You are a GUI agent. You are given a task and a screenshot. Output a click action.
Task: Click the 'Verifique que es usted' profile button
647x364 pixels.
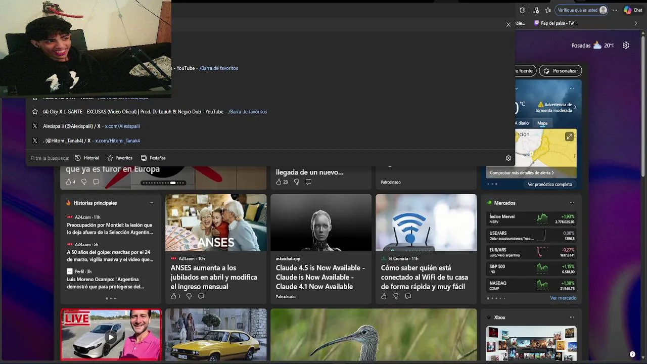pos(582,10)
